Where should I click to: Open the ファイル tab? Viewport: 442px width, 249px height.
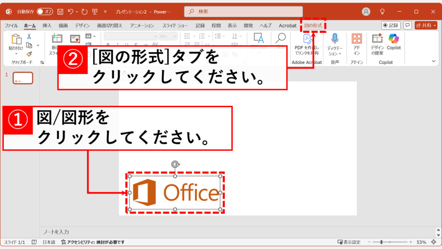click(x=11, y=26)
